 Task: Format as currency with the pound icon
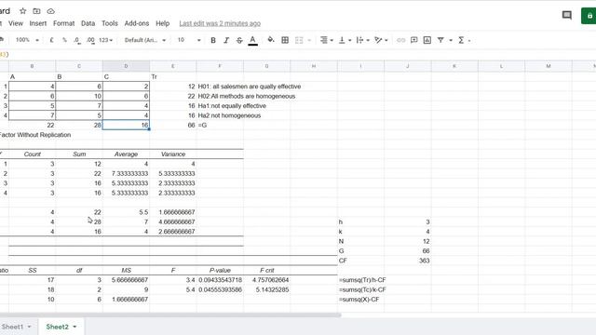point(52,40)
